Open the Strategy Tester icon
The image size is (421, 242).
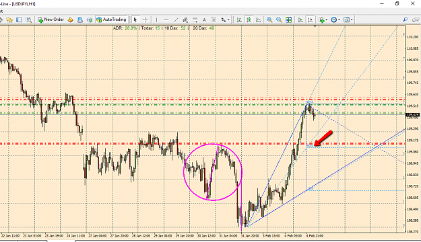click(29, 20)
